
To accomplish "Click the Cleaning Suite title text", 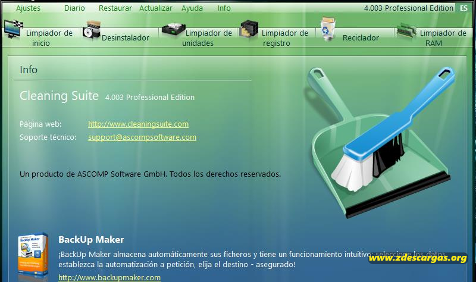I will pyautogui.click(x=59, y=96).
